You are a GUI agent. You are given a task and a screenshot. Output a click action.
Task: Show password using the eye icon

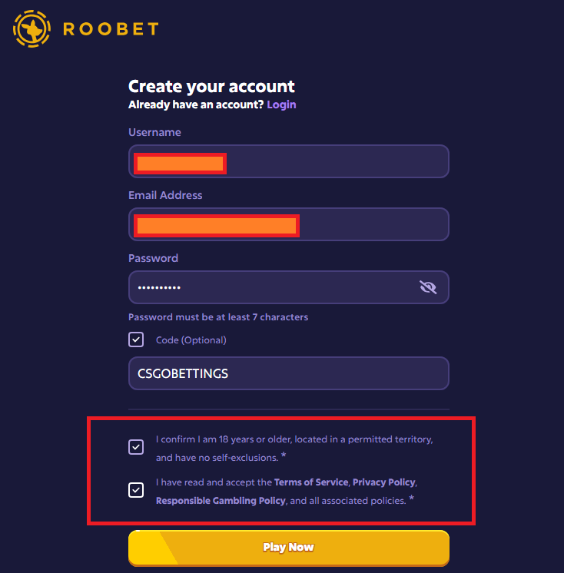pos(428,287)
